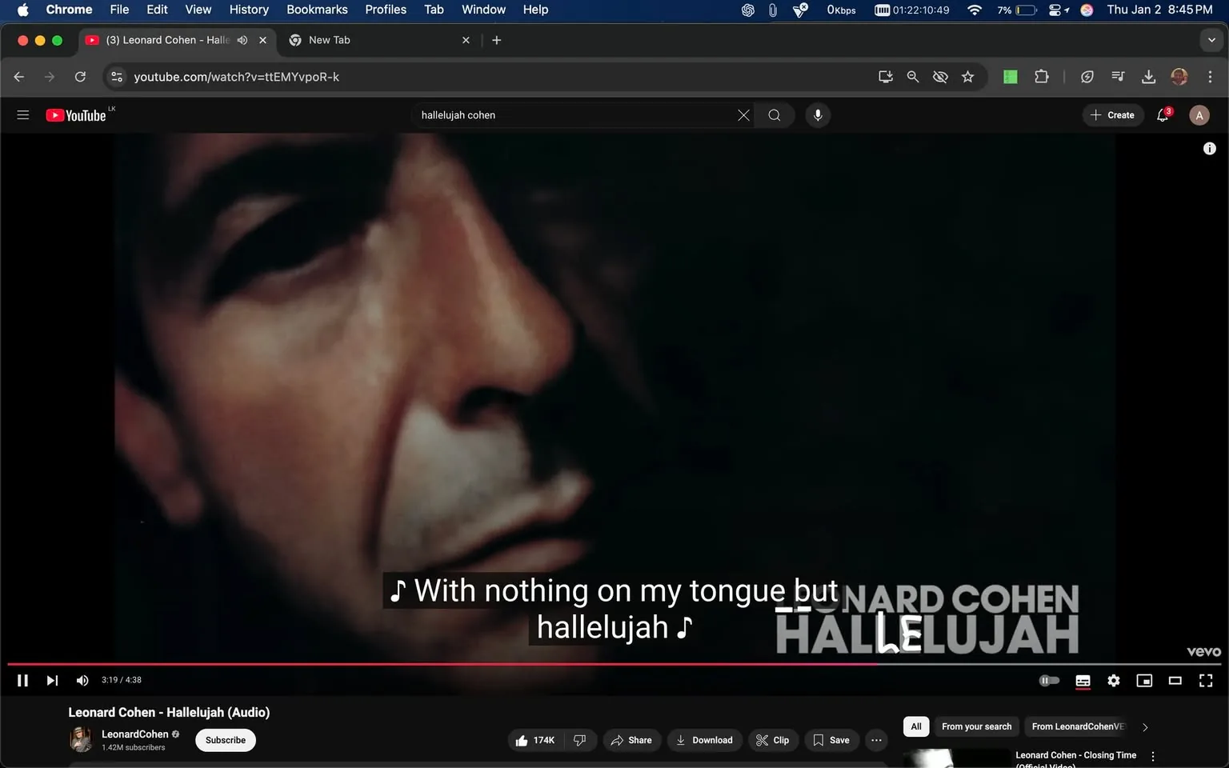The height and width of the screenshot is (768, 1229).
Task: Open the settings gear in the video player
Action: point(1113,680)
